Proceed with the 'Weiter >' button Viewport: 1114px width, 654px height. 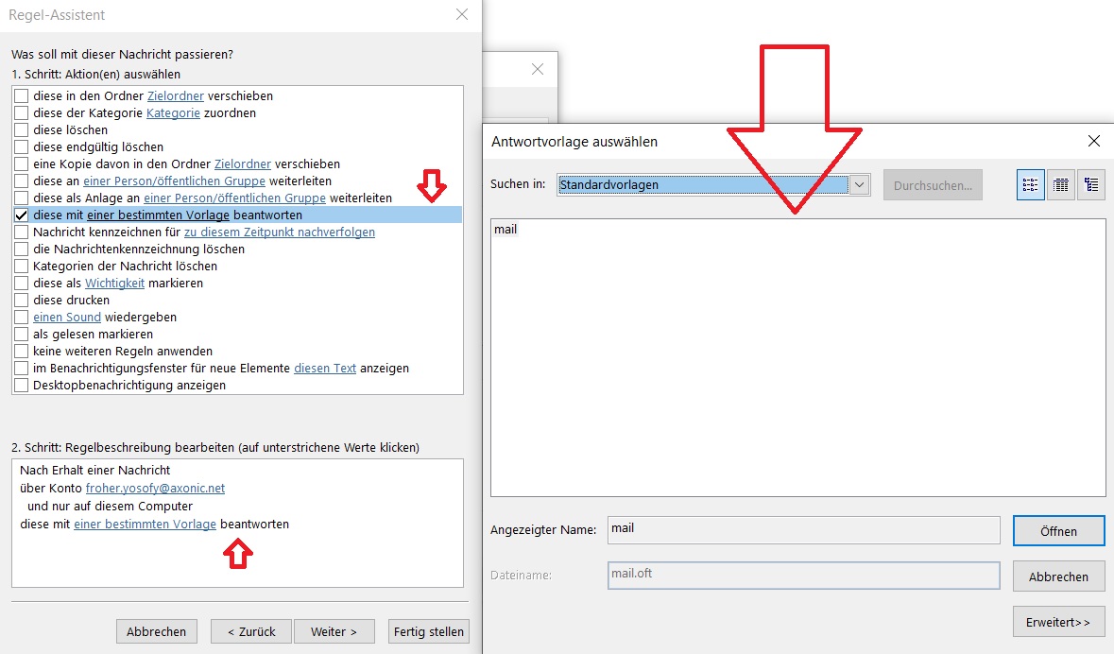pos(334,631)
